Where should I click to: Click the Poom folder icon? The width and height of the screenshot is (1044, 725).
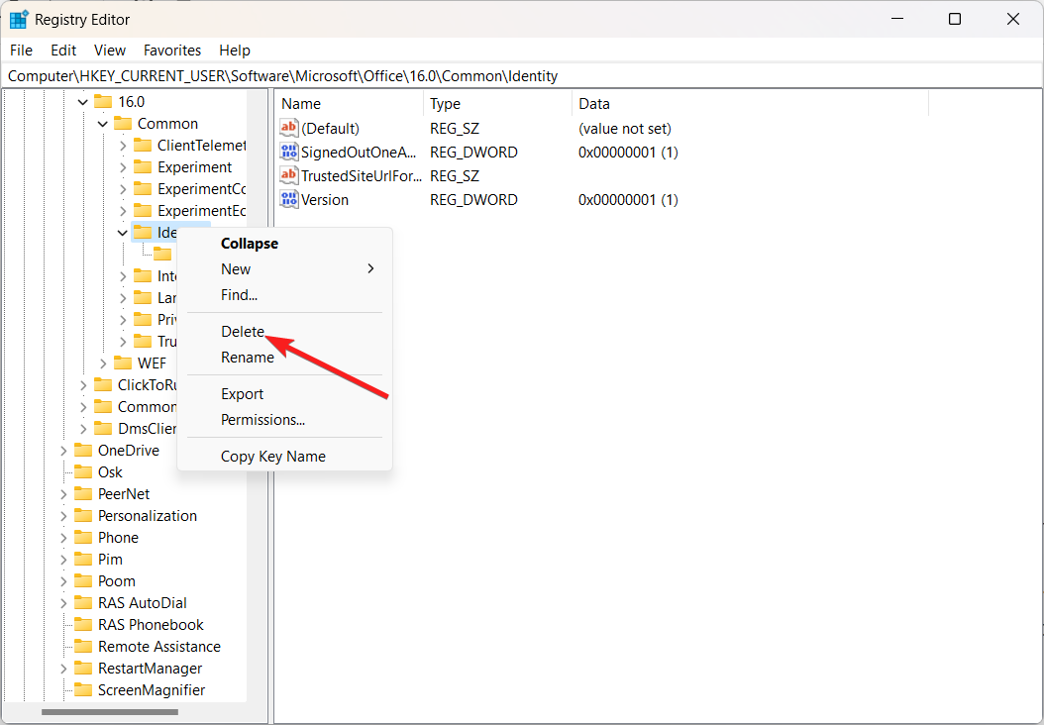point(83,581)
